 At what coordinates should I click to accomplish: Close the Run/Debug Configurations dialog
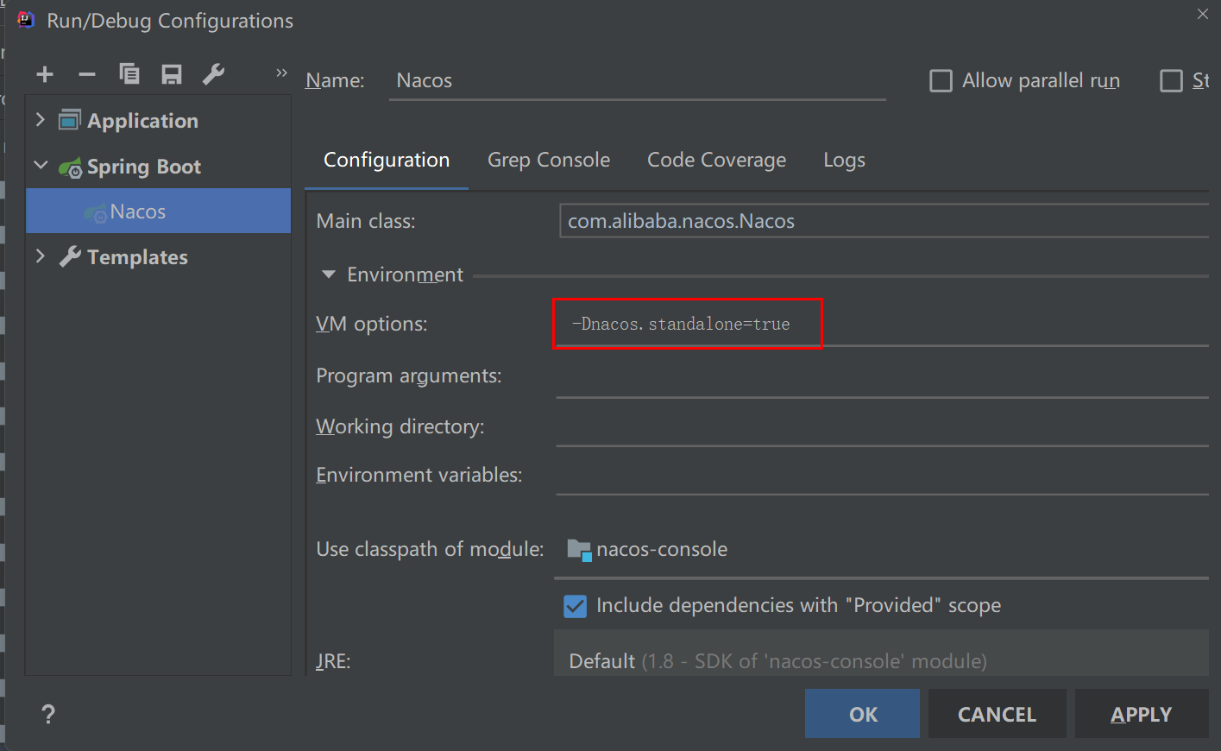1203,14
